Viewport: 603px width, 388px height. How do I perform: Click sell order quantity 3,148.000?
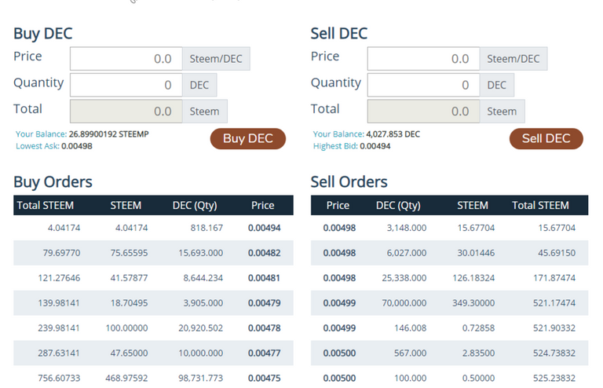click(x=407, y=228)
